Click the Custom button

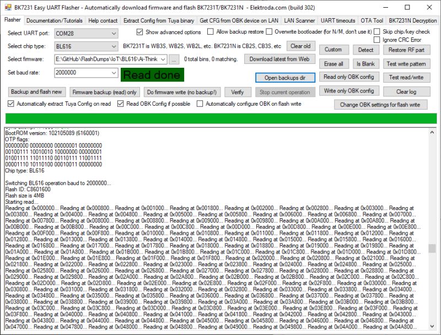[334, 50]
